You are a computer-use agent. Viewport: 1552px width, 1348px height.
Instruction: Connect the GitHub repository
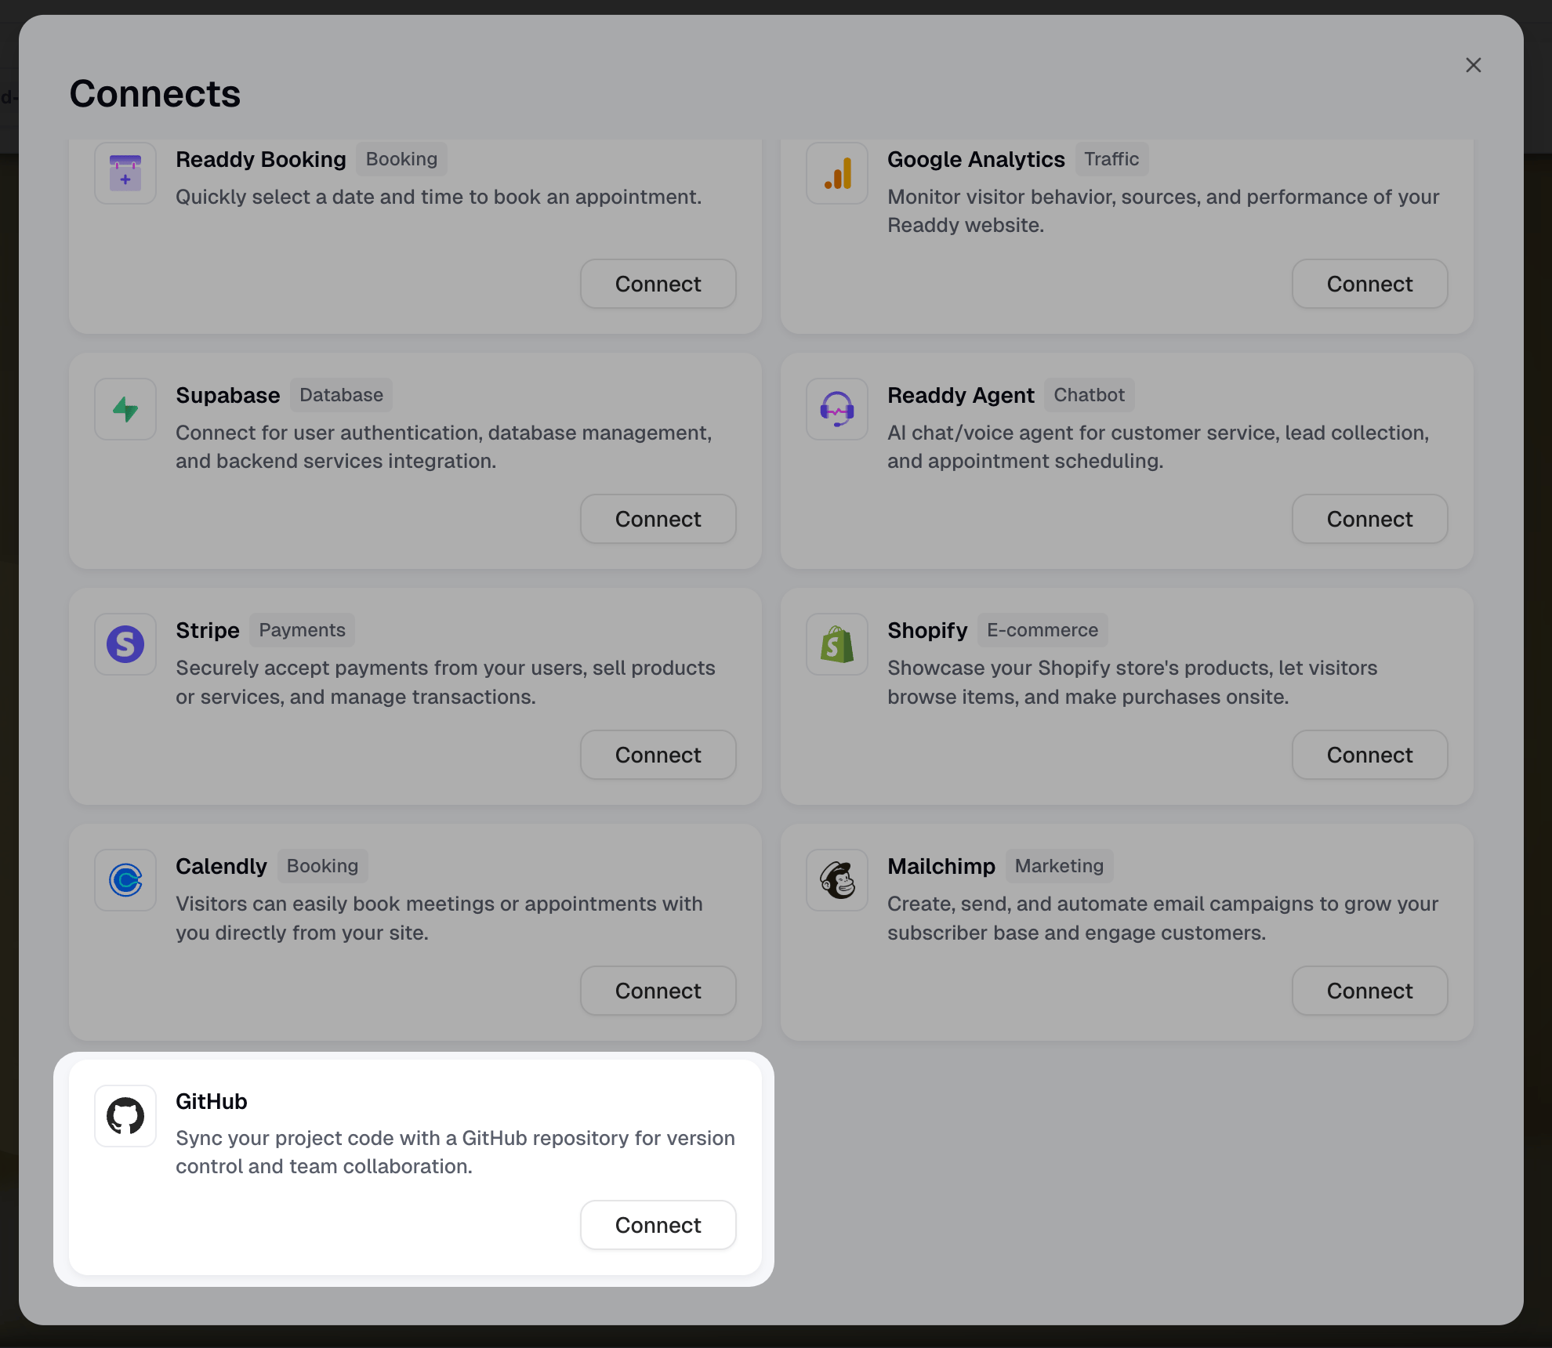[x=658, y=1225]
